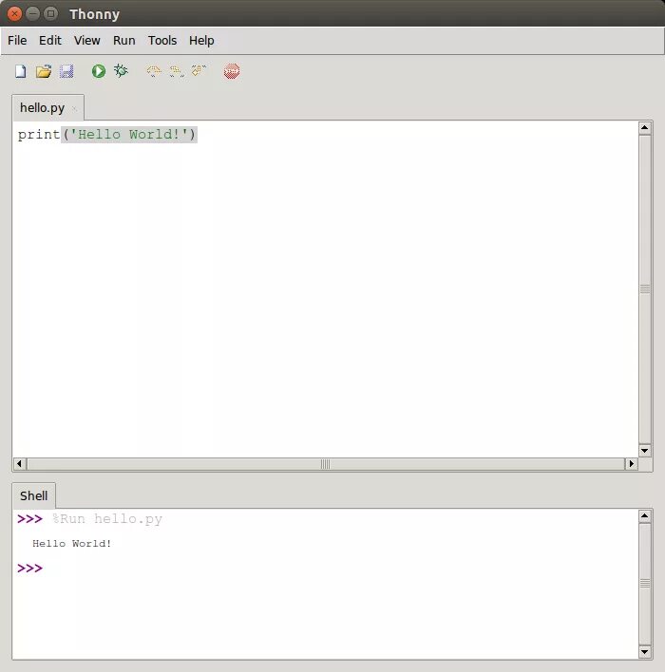Click the Shell vertical scrollbar thumb

click(645, 584)
